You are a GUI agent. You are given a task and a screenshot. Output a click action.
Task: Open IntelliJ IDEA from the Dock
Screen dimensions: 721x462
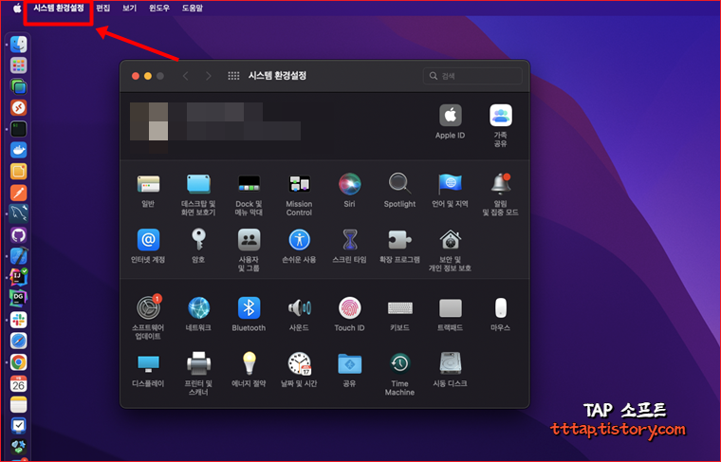tap(18, 277)
